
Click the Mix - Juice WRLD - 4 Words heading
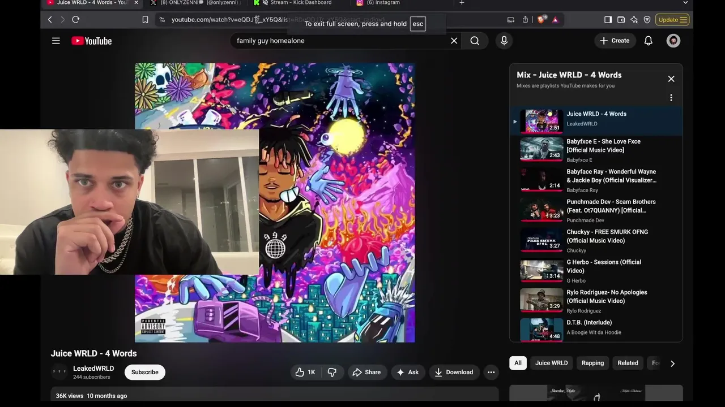tap(569, 75)
